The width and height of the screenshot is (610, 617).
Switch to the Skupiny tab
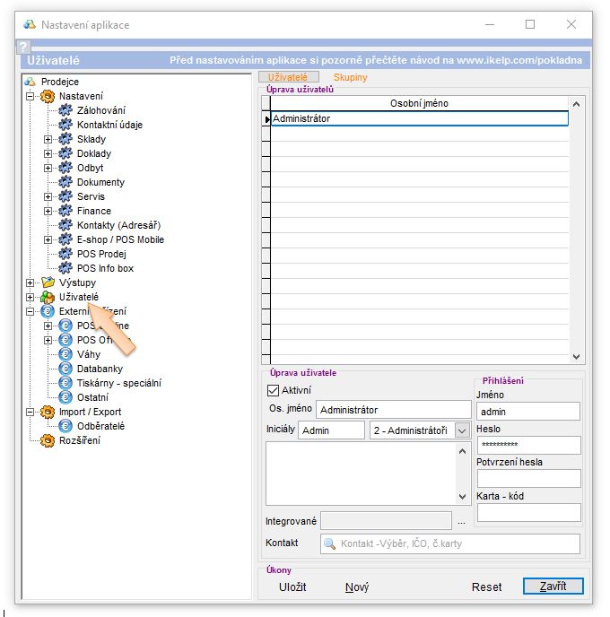(x=350, y=78)
